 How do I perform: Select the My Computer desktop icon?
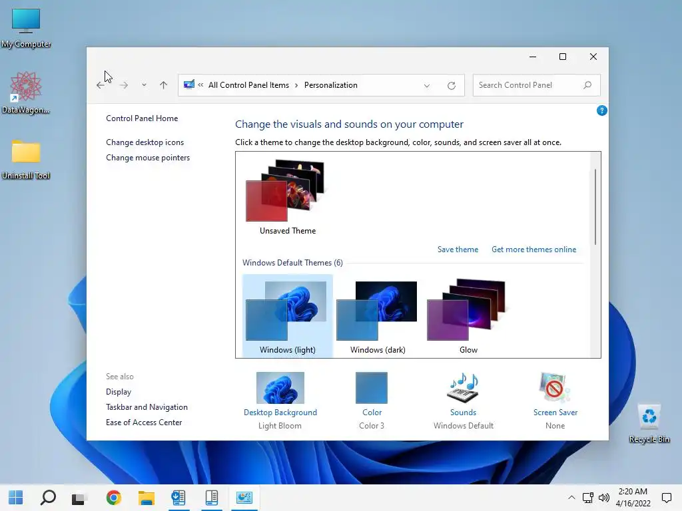(26, 28)
